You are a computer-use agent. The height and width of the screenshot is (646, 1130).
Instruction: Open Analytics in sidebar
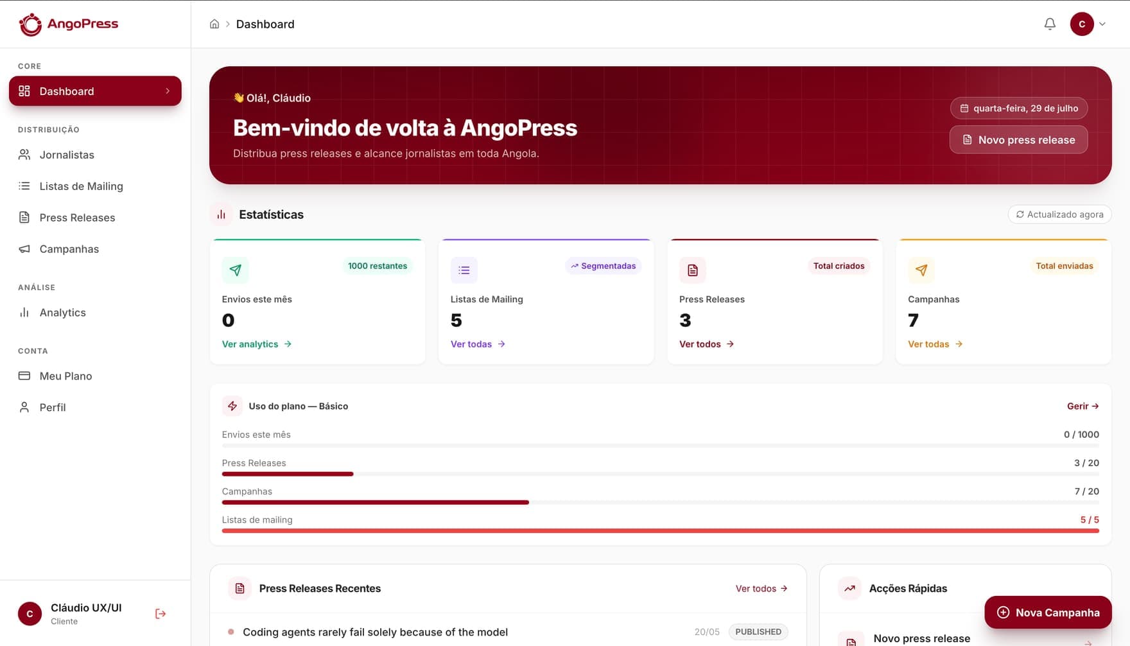pos(95,312)
